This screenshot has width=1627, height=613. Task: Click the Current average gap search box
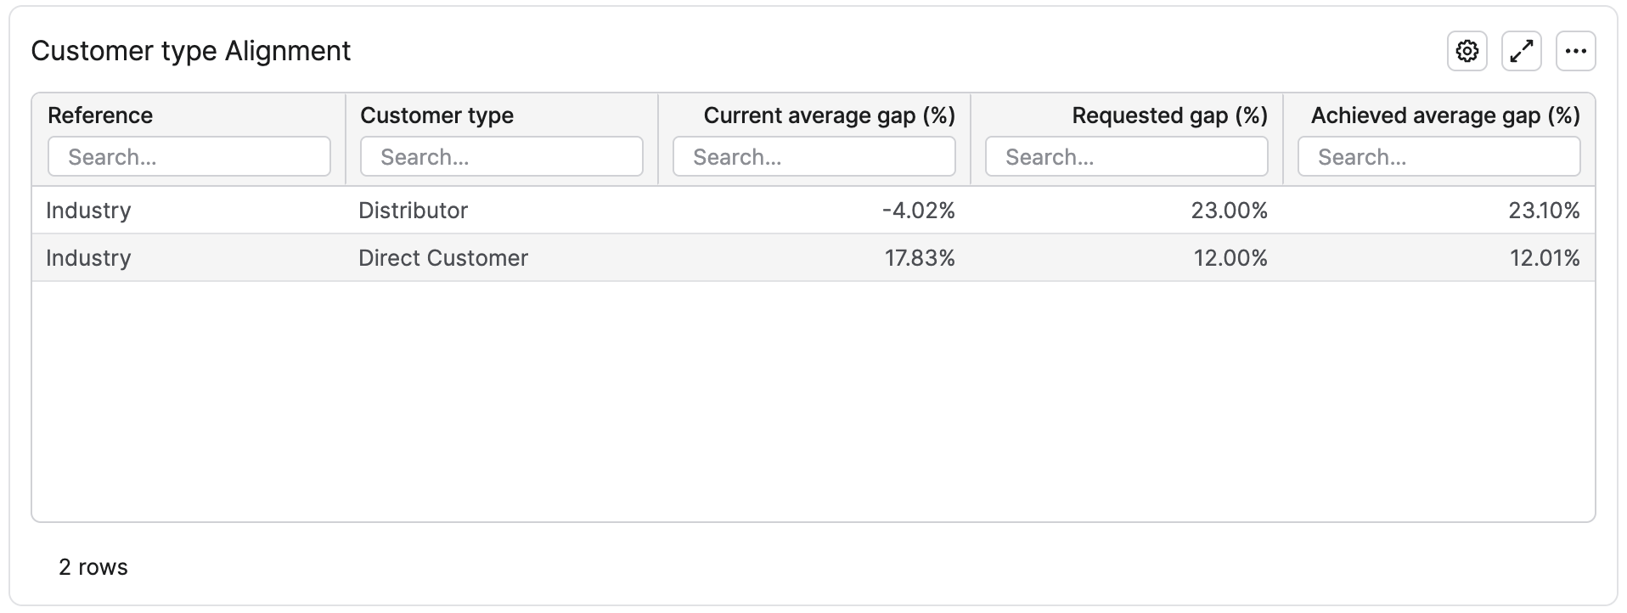coord(813,156)
